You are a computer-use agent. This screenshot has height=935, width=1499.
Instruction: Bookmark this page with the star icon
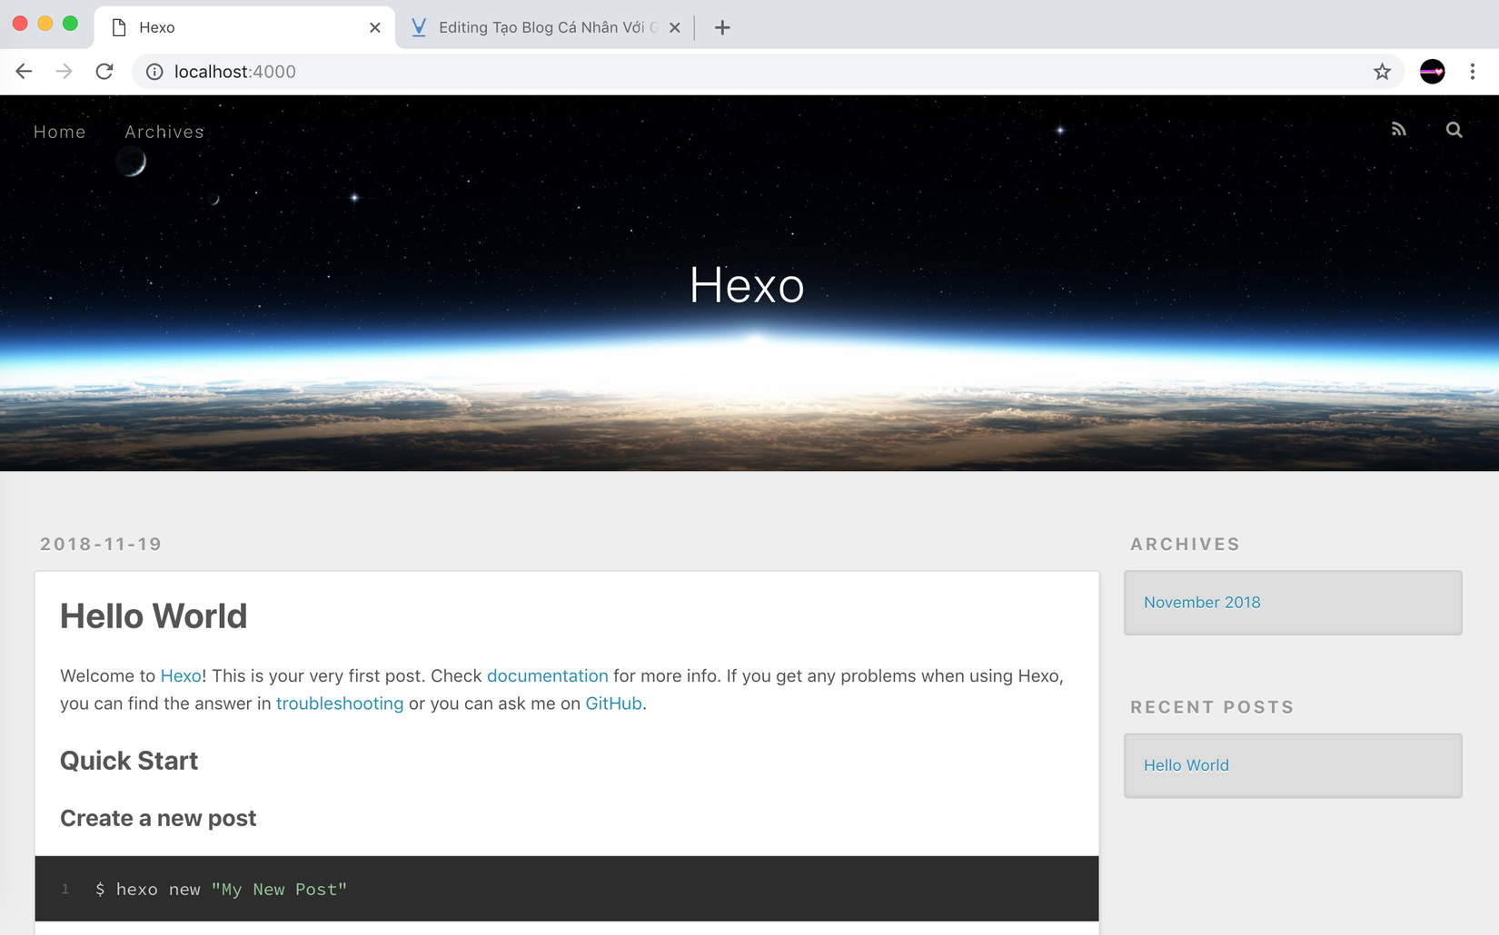(1382, 72)
